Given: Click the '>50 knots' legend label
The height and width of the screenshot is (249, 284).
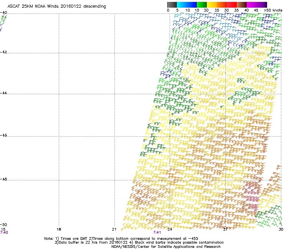Looking at the screenshot, I should pyautogui.click(x=273, y=10).
